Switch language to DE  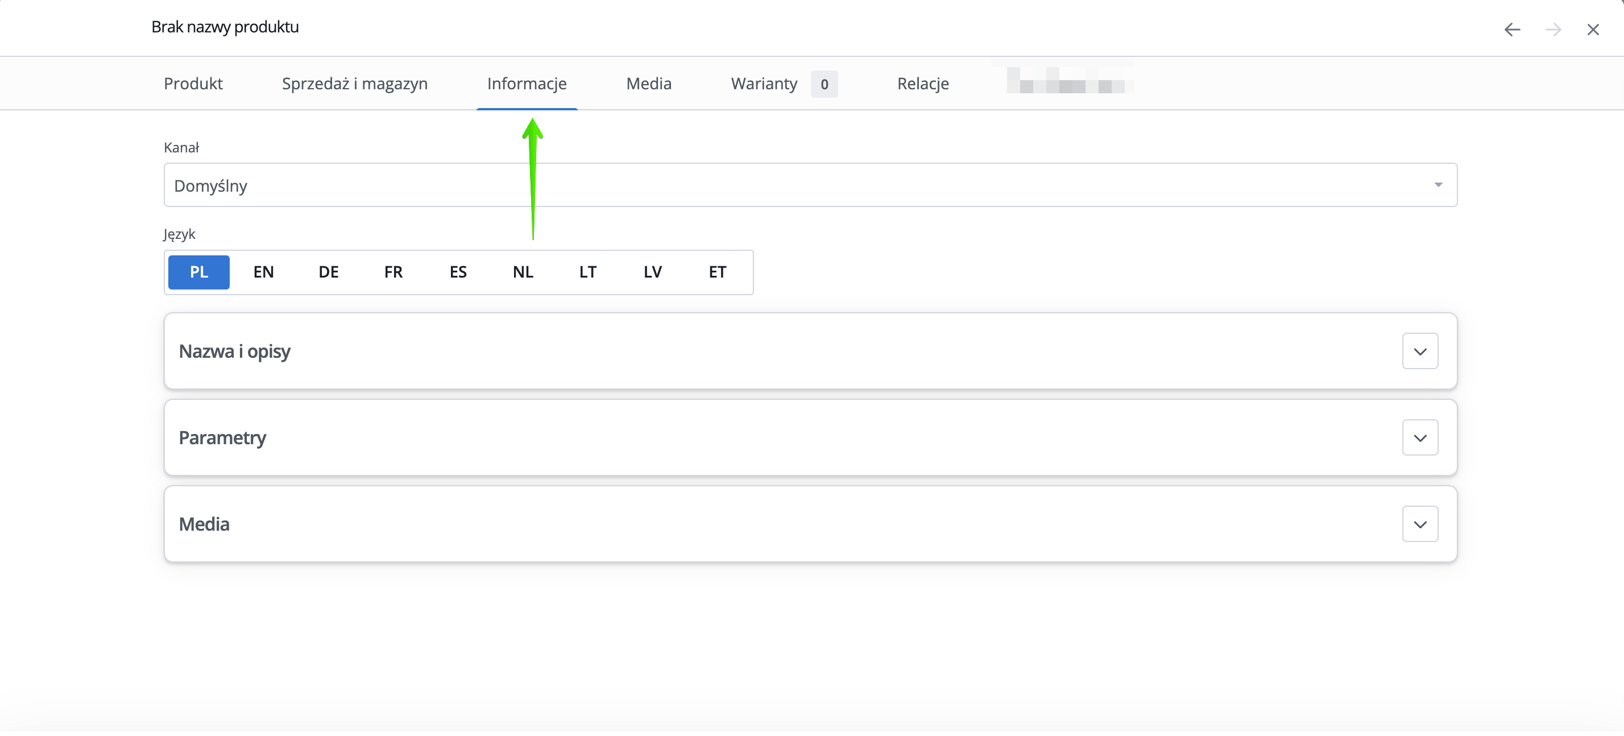[x=329, y=272]
